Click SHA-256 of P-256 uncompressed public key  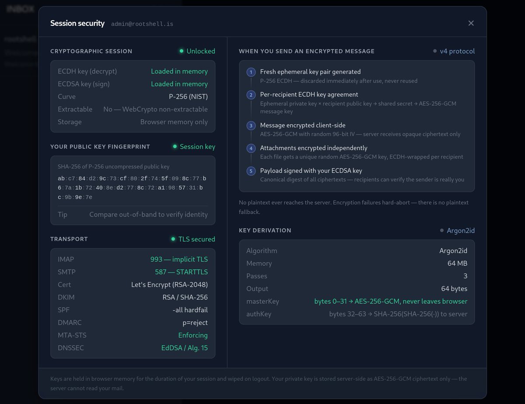click(114, 167)
